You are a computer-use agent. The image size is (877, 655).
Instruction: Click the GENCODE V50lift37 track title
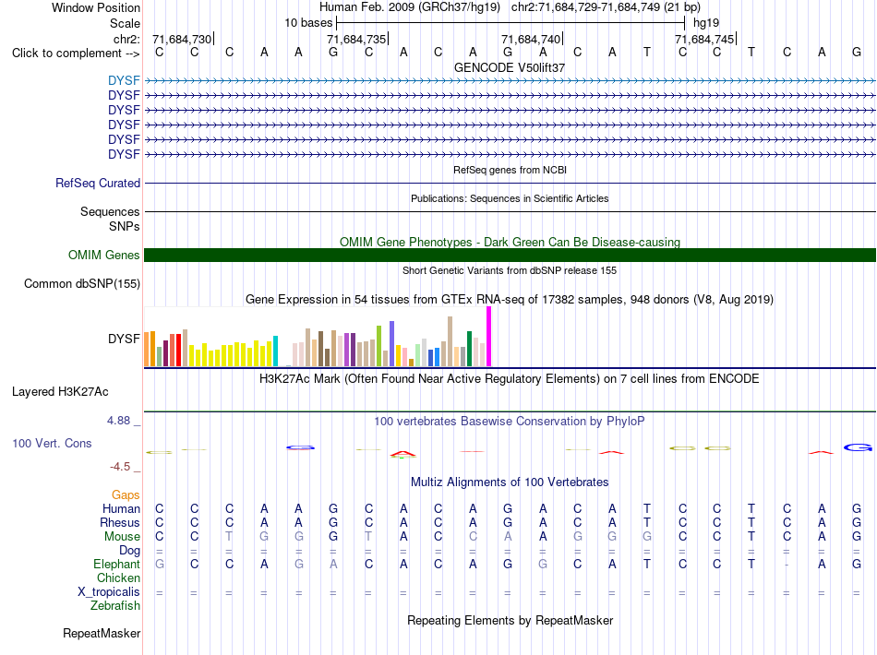510,67
